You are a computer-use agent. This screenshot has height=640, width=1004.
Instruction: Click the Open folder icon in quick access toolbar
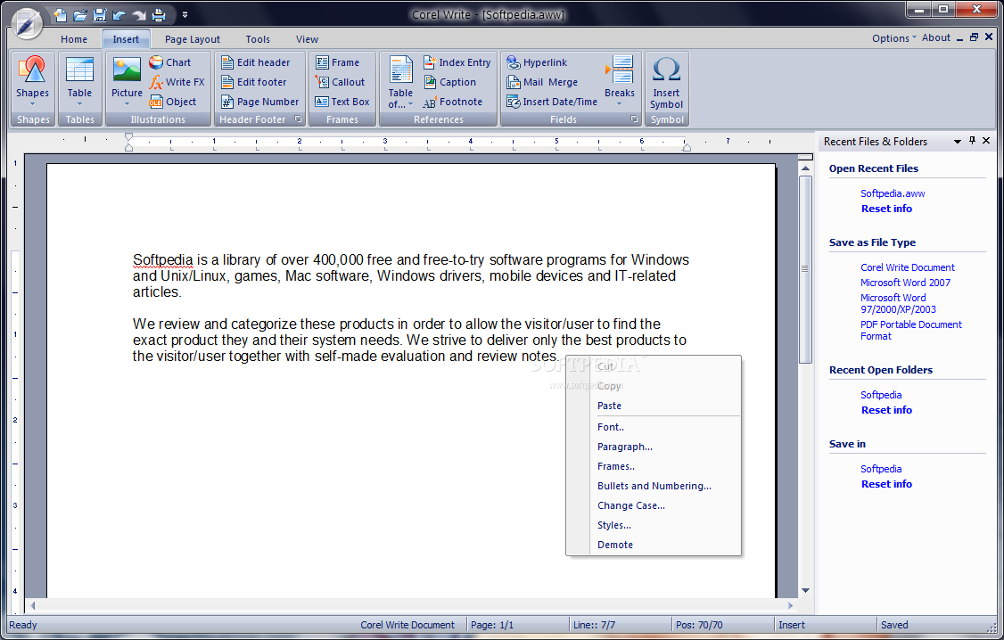coord(80,15)
